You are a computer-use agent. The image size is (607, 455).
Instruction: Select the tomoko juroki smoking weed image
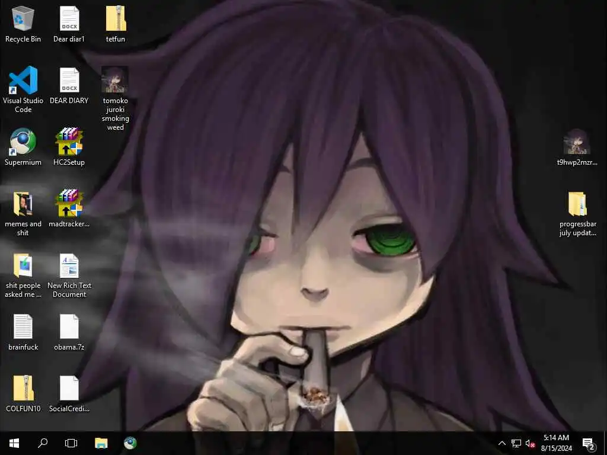tap(116, 99)
